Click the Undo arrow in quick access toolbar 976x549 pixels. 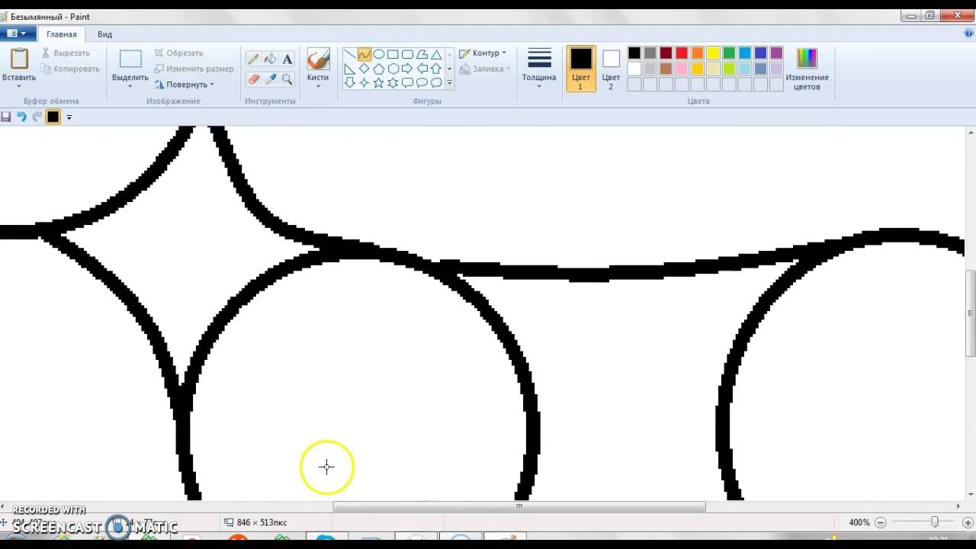21,117
